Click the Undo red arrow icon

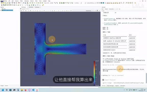pyautogui.click(x=19, y=3)
